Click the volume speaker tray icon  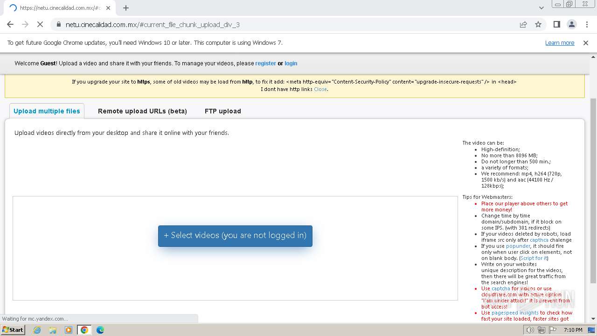click(x=530, y=330)
